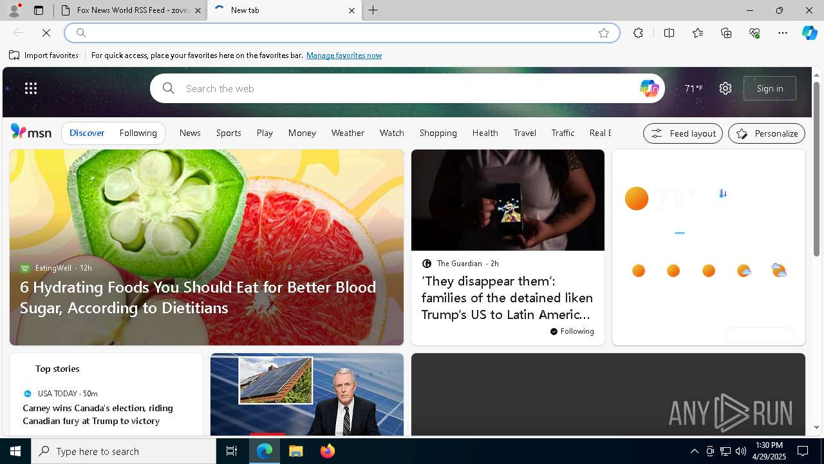Open the Traffic category
This screenshot has width=824, height=464.
coord(563,133)
